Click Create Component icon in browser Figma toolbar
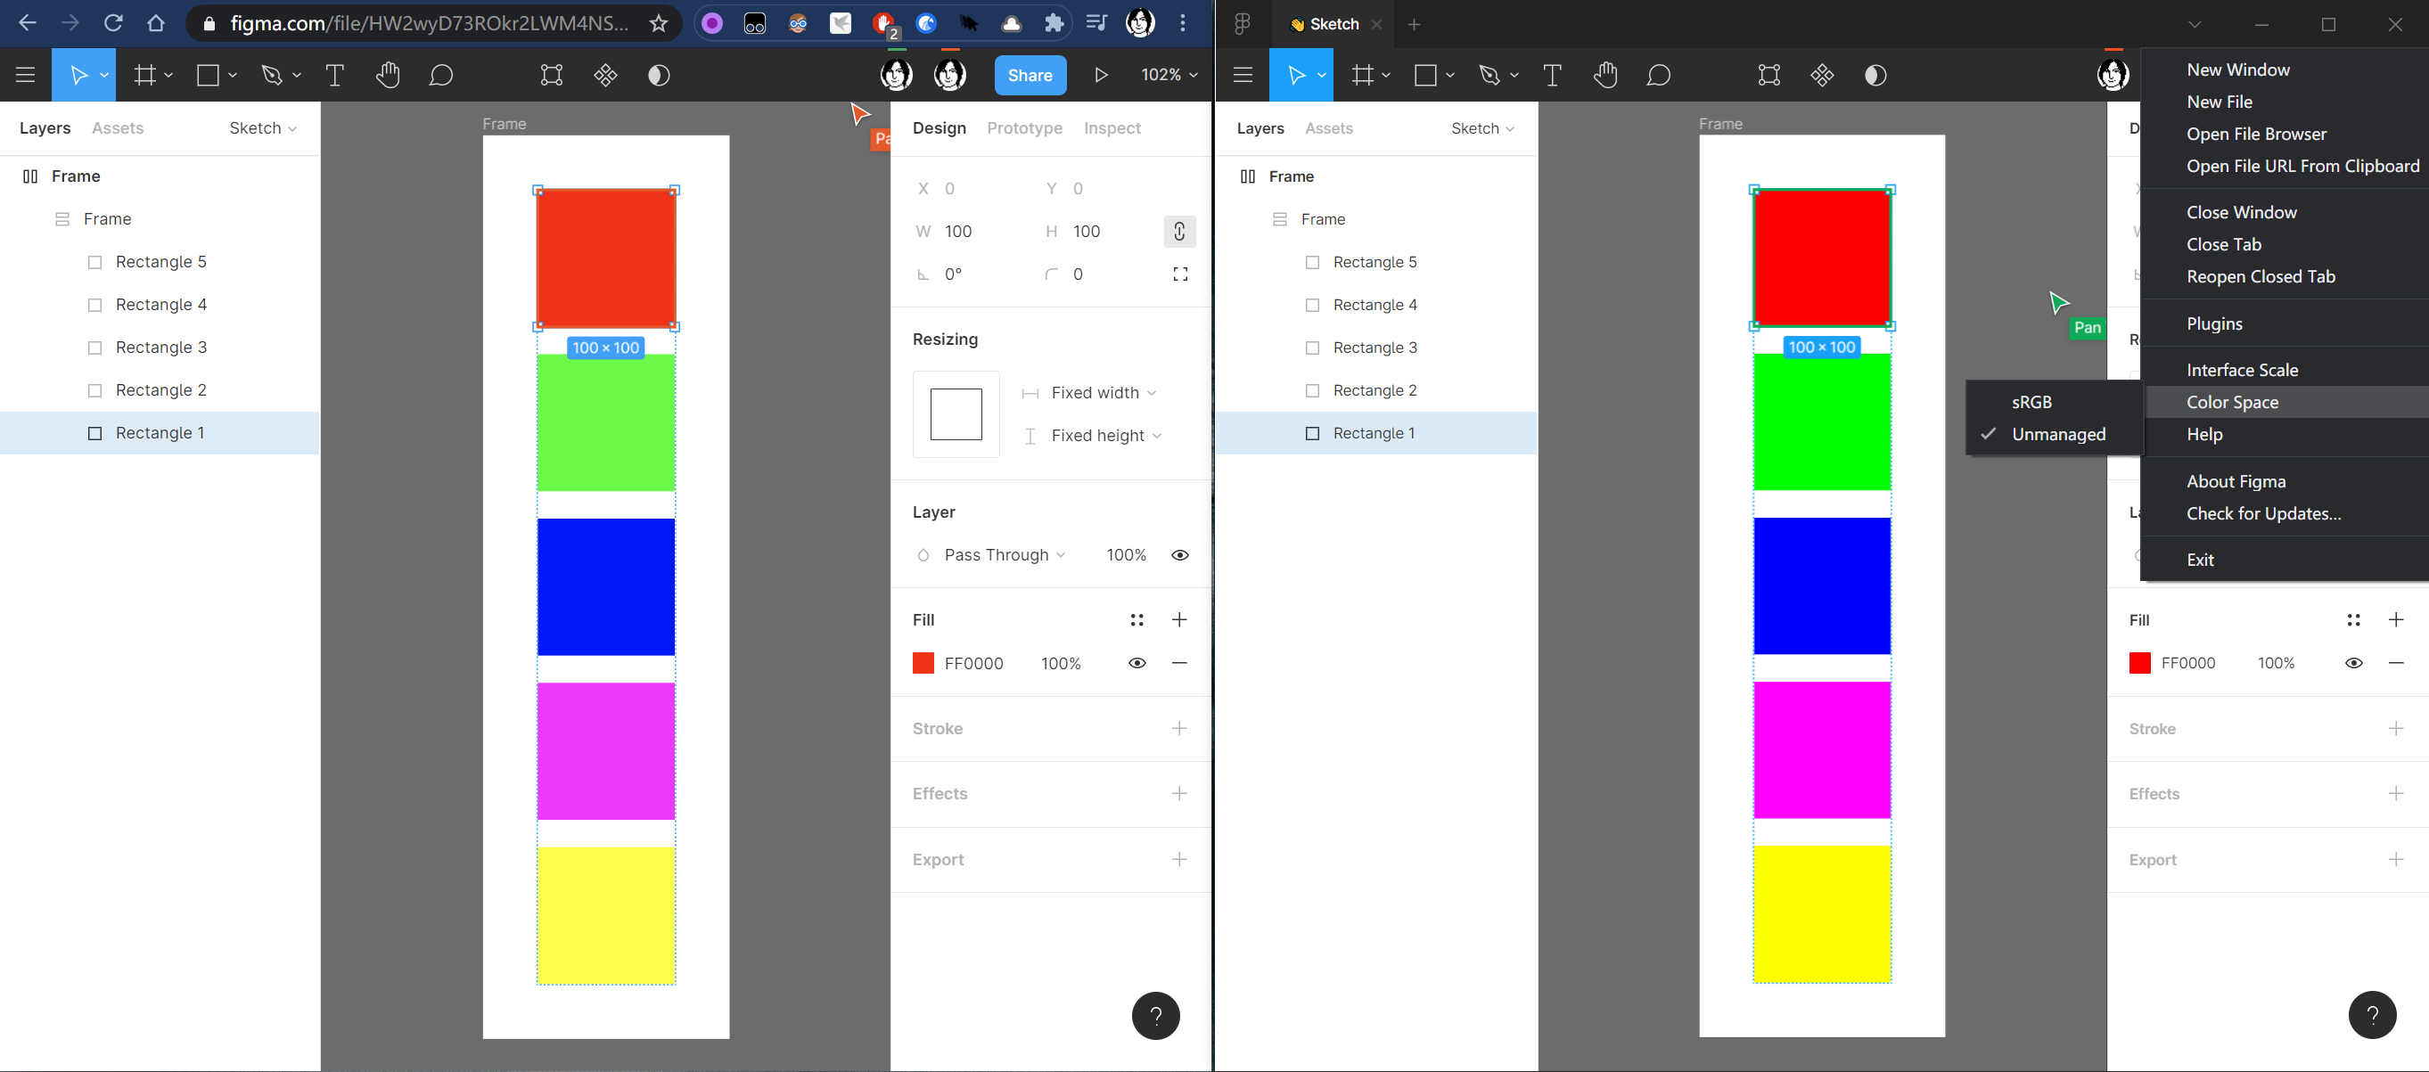This screenshot has width=2429, height=1072. pos(605,75)
